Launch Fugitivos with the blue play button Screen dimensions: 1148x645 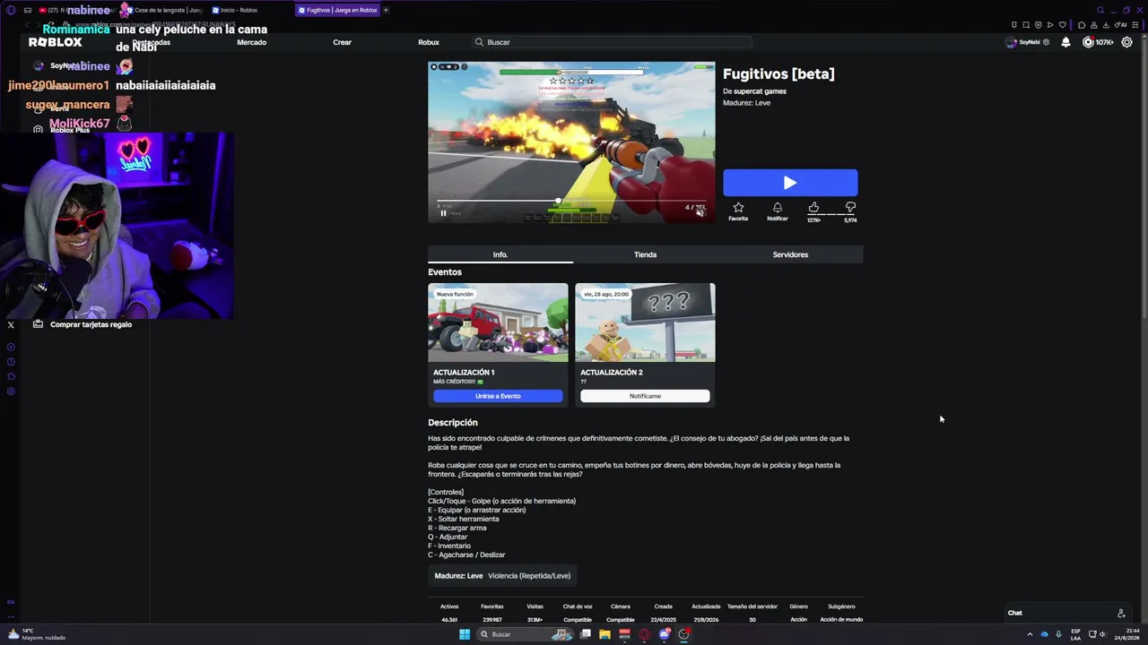(790, 183)
